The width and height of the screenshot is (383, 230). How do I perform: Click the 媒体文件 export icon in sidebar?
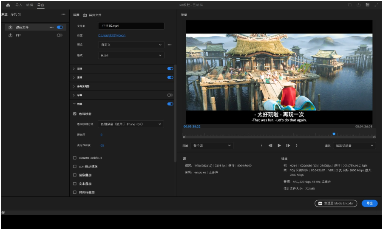(11, 27)
